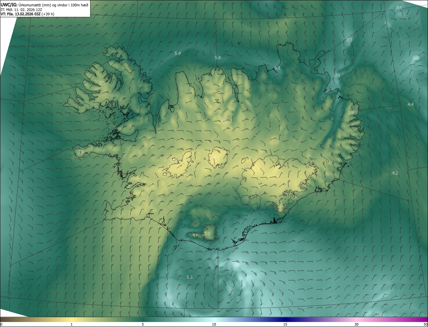Click the 50 tick on the colour scale
Screen dimensions: 428x327
coord(425,324)
